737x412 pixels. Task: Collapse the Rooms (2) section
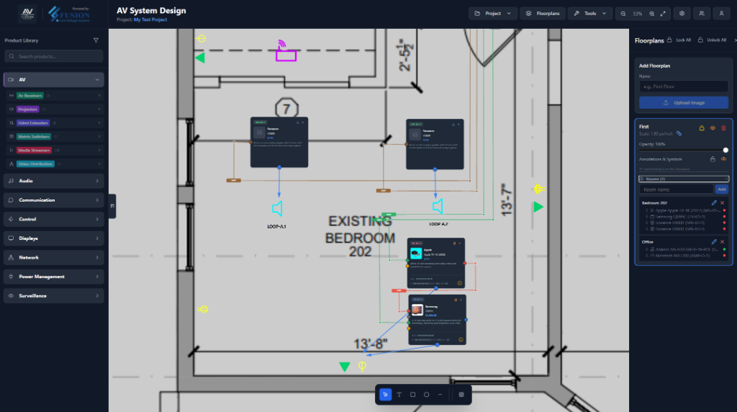coord(684,179)
